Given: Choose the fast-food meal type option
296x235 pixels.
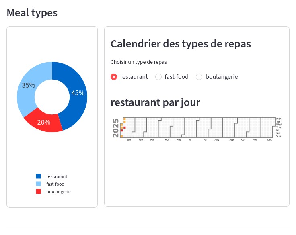Looking at the screenshot, I should [x=158, y=77].
